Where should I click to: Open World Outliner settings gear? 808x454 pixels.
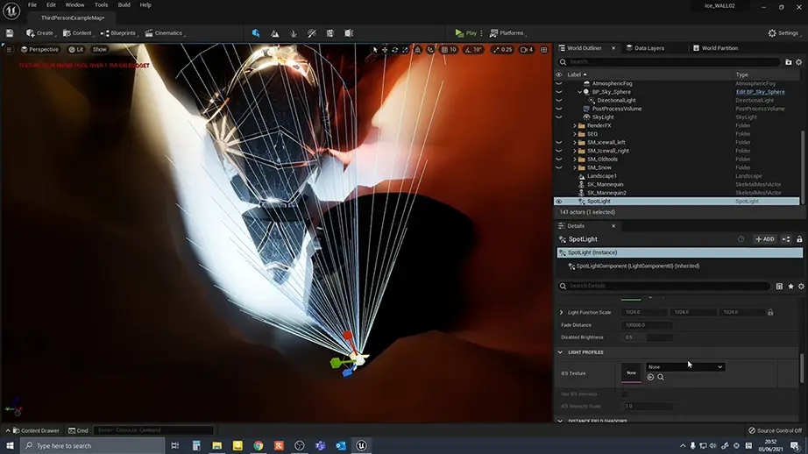click(798, 62)
